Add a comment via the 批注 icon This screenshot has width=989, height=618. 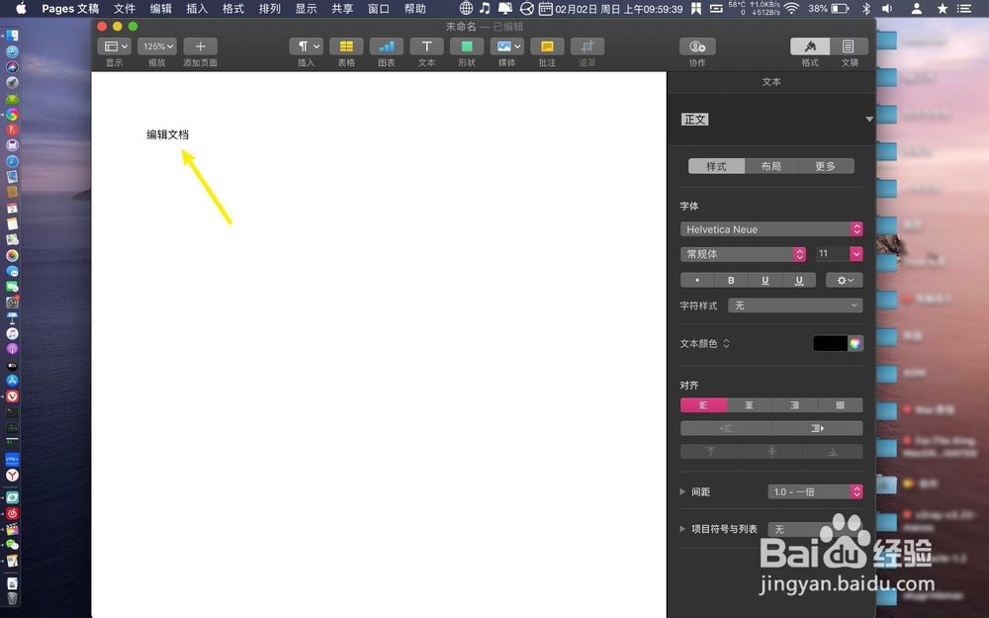point(547,46)
